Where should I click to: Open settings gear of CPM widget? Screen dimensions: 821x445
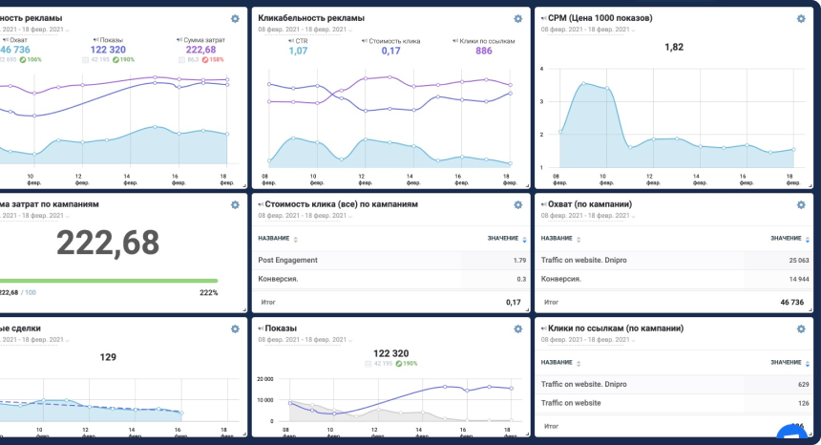[x=801, y=19]
